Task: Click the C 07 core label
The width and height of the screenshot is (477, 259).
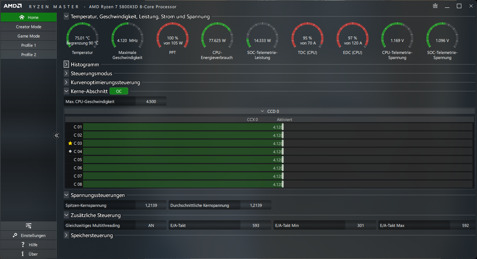Action: pyautogui.click(x=78, y=176)
